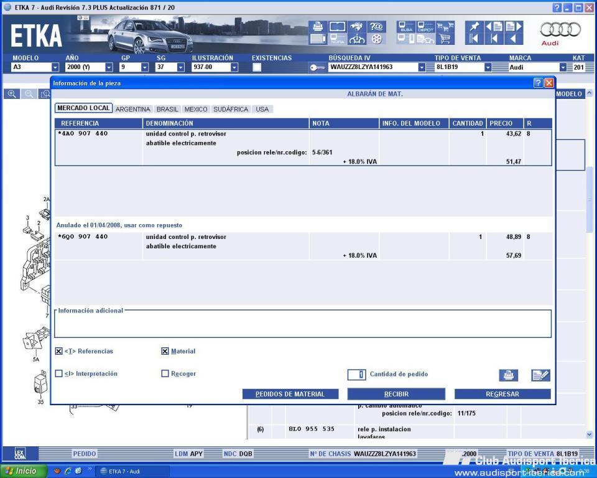Print the part info with dialog printer icon
Image resolution: width=597 pixels, height=478 pixels.
coord(508,375)
